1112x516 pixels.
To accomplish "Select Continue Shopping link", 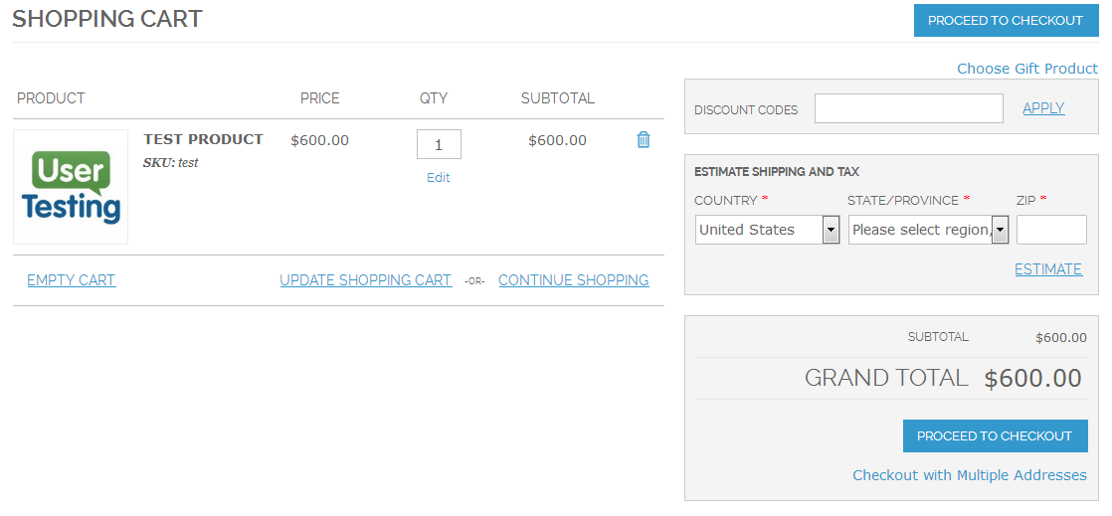I will pyautogui.click(x=573, y=280).
